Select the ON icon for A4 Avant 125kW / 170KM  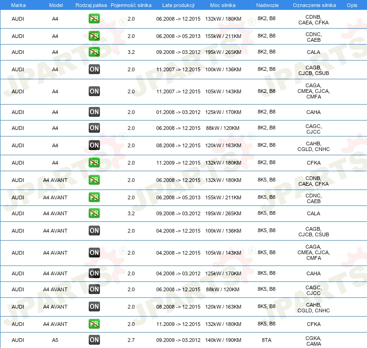coord(94,273)
